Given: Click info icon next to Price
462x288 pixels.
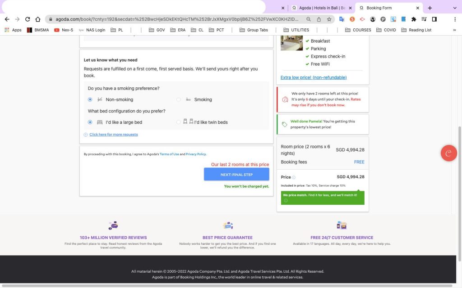Looking at the screenshot, I should coord(294,177).
